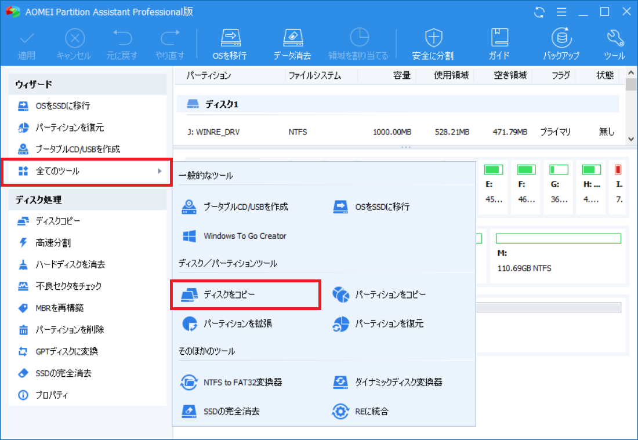The image size is (638, 440).
Task: Select the I: partition block
Action: click(x=618, y=187)
